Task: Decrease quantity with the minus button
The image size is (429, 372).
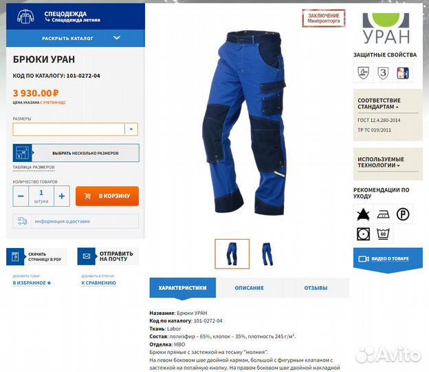Action: pyautogui.click(x=21, y=196)
